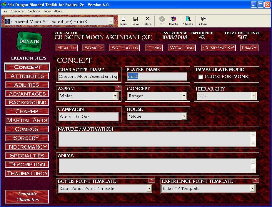Open Bonus Point Template help question mark
The height and width of the screenshot is (207, 272).
click(x=152, y=180)
